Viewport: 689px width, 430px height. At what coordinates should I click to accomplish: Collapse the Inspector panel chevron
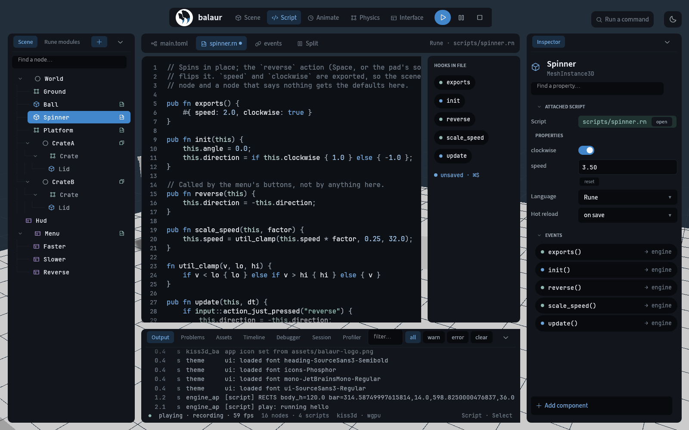[x=667, y=42]
